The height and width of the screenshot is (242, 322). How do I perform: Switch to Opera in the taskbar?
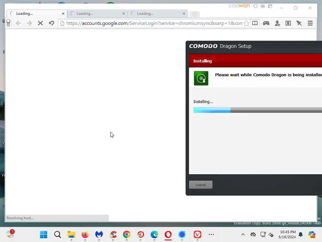pos(168,234)
